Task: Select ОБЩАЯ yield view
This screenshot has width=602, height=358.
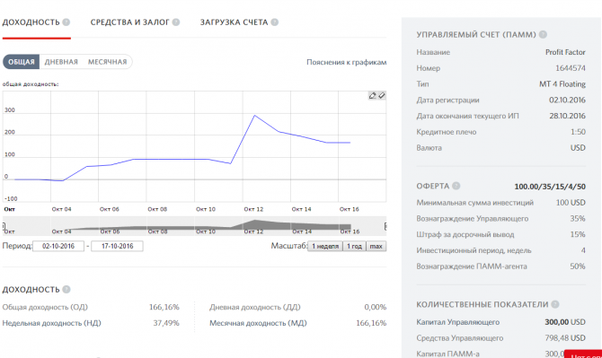Action: [22, 62]
